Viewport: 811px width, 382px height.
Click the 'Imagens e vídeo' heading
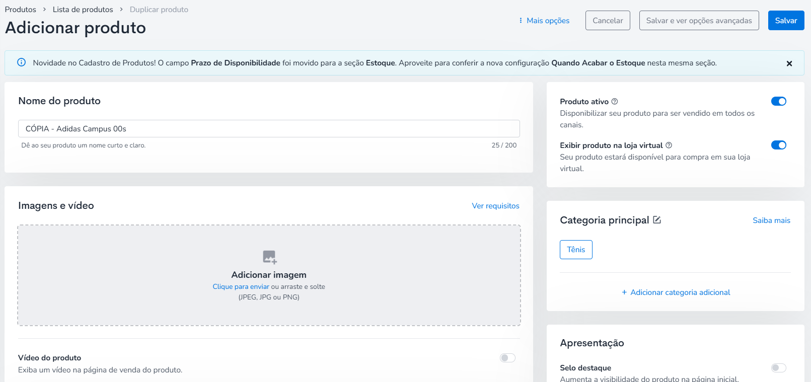pos(56,206)
